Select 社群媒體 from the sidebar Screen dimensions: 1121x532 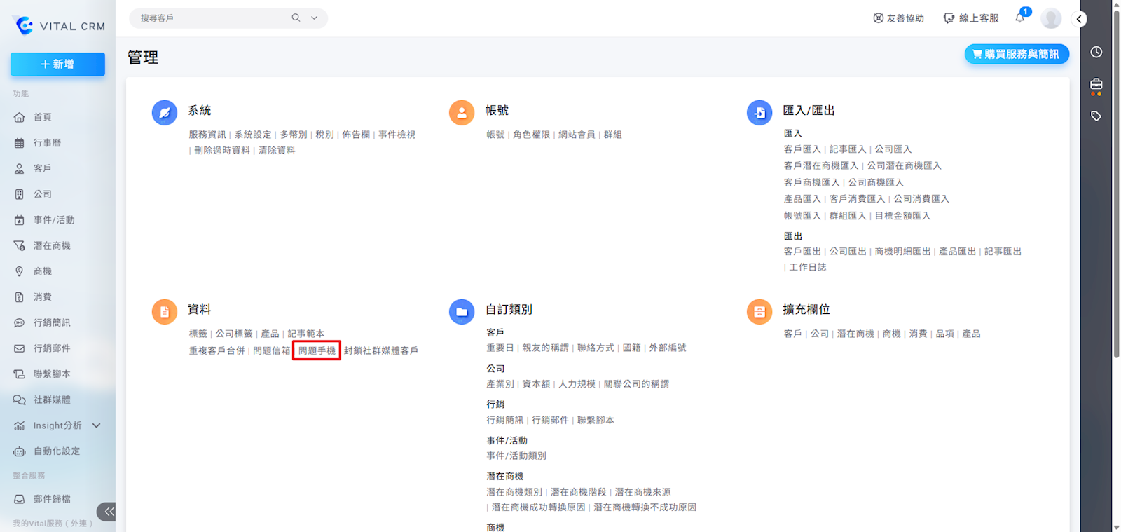point(52,400)
